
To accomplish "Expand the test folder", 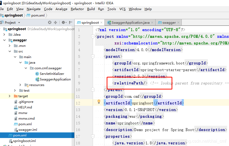I will click(15, 91).
